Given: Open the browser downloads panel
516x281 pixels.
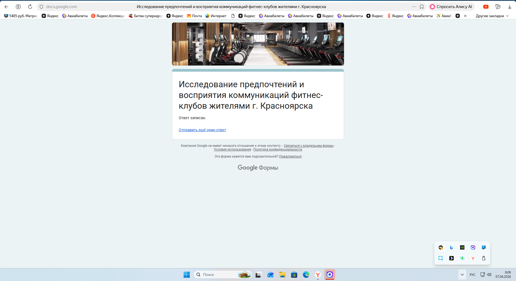Looking at the screenshot, I should [x=510, y=7].
